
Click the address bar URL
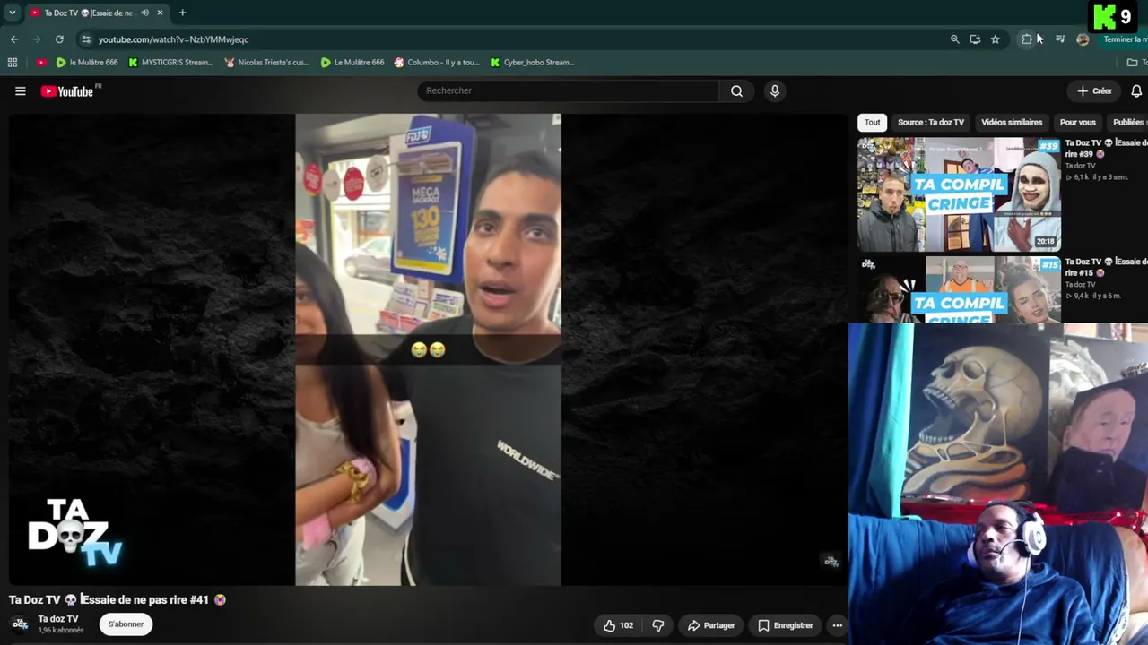pos(173,39)
